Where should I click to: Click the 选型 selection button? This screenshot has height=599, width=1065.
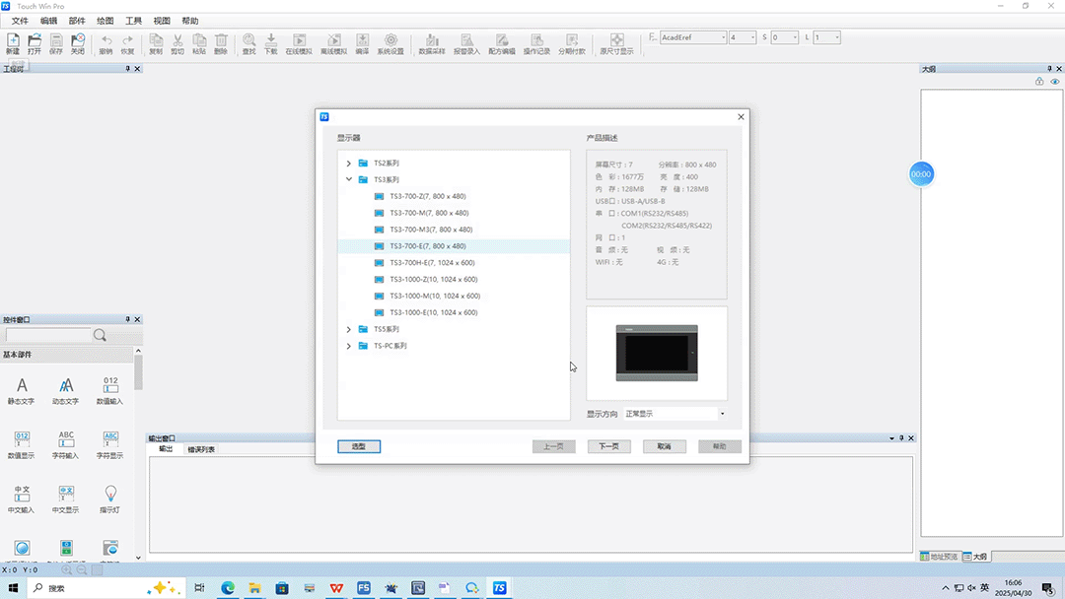point(359,446)
